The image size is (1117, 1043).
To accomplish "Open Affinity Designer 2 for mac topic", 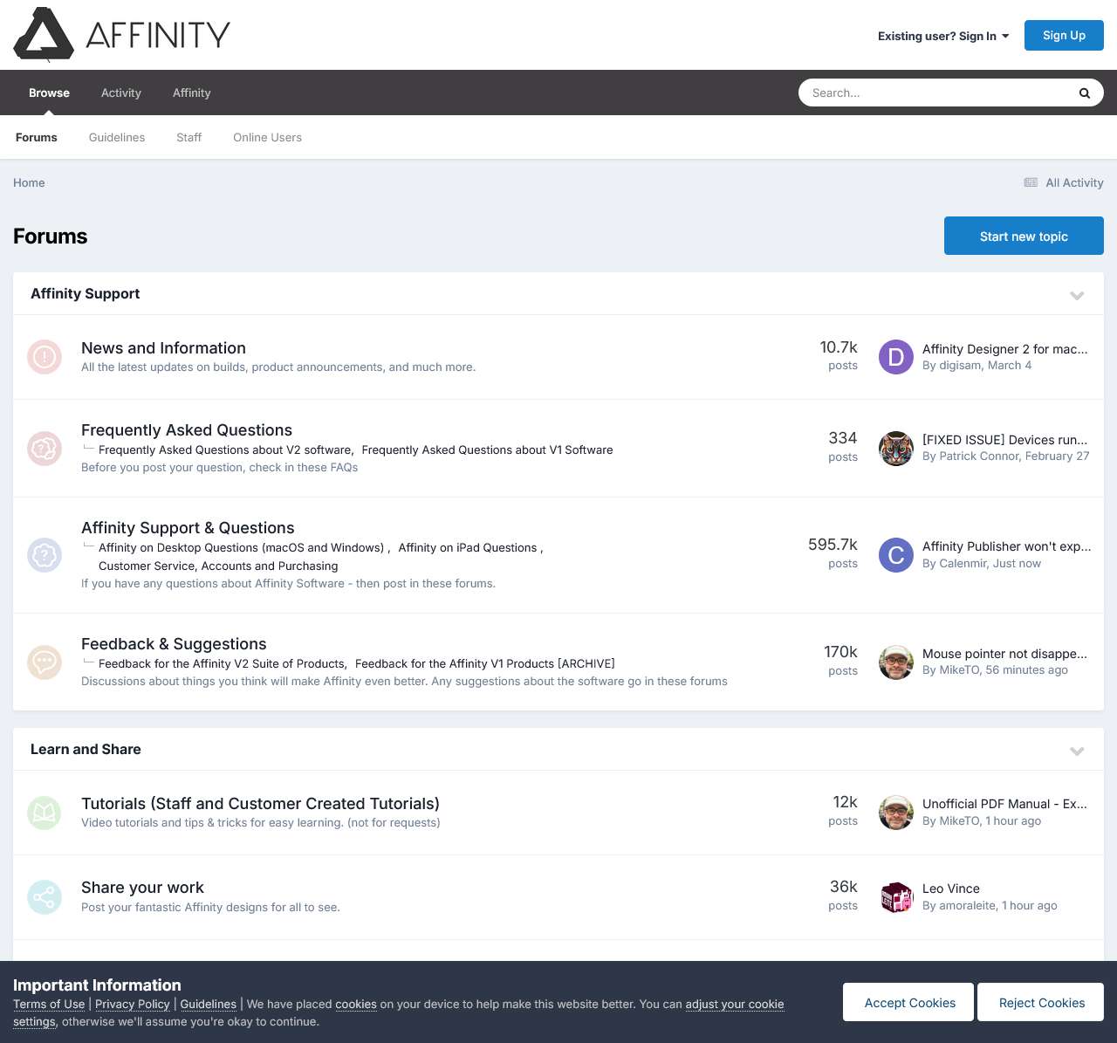I will pos(1005,348).
